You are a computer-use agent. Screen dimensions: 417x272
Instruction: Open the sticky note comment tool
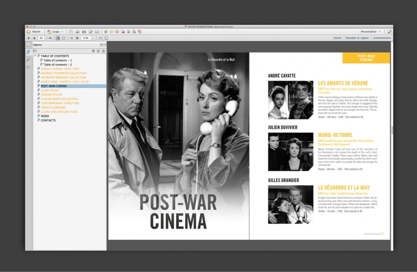pyautogui.click(x=111, y=31)
